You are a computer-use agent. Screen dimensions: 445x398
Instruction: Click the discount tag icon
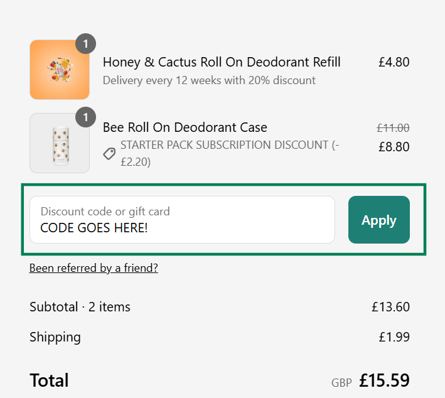[x=110, y=153]
